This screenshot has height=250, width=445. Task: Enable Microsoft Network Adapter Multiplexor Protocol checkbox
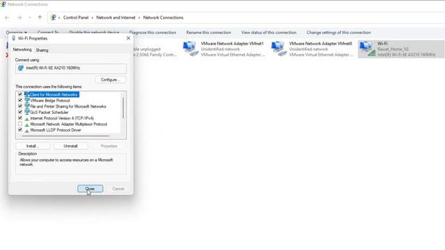click(20, 124)
